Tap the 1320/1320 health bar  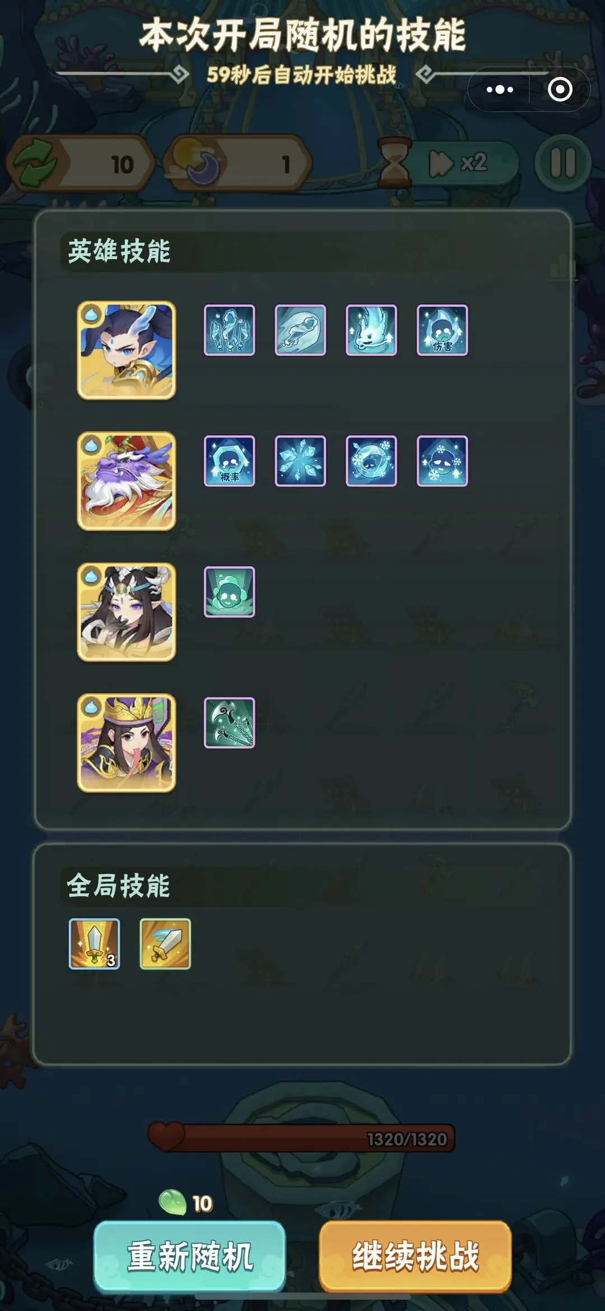click(301, 1138)
